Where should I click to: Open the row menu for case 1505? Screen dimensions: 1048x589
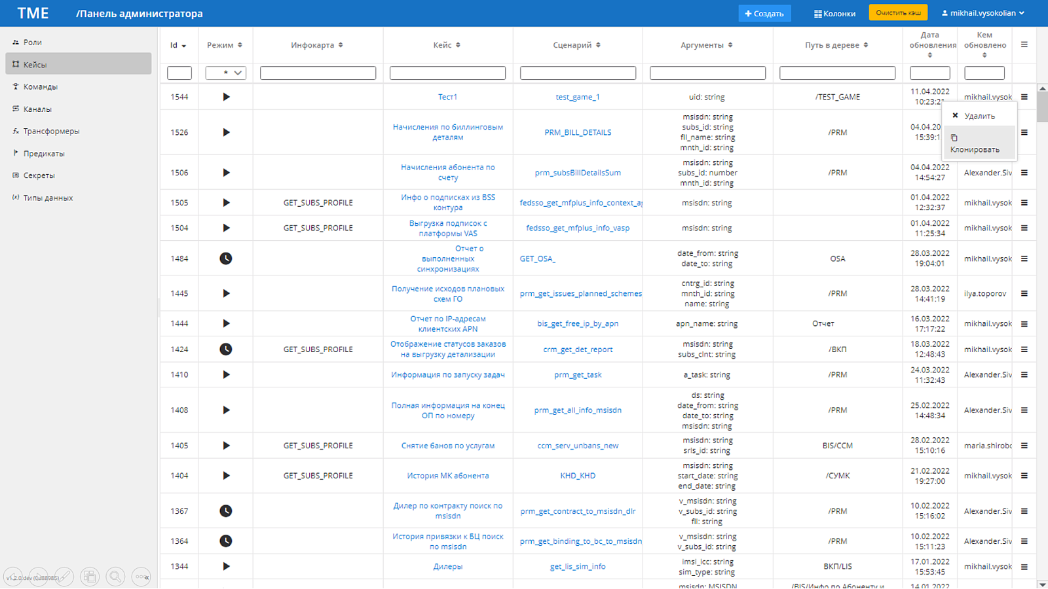click(1024, 203)
